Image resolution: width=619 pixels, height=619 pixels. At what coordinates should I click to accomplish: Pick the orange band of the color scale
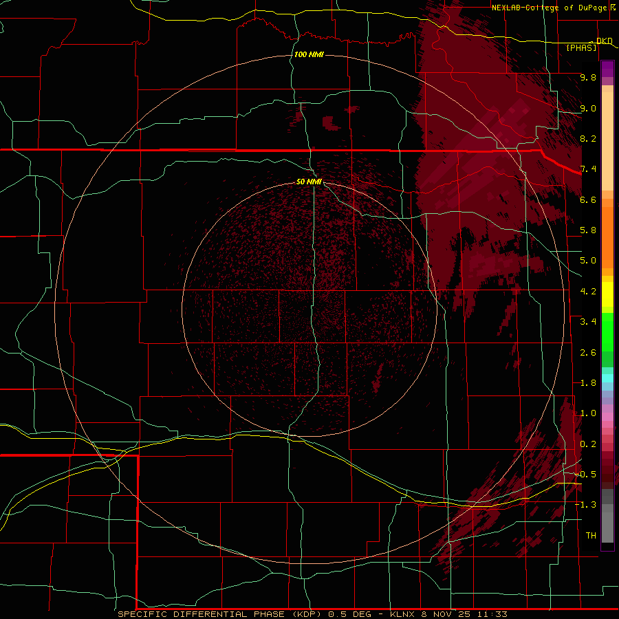coord(607,237)
